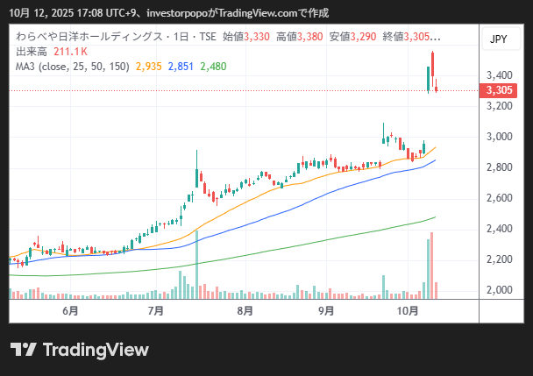Click the 3,000 price scale label
This screenshot has width=533, height=376.
pyautogui.click(x=498, y=137)
